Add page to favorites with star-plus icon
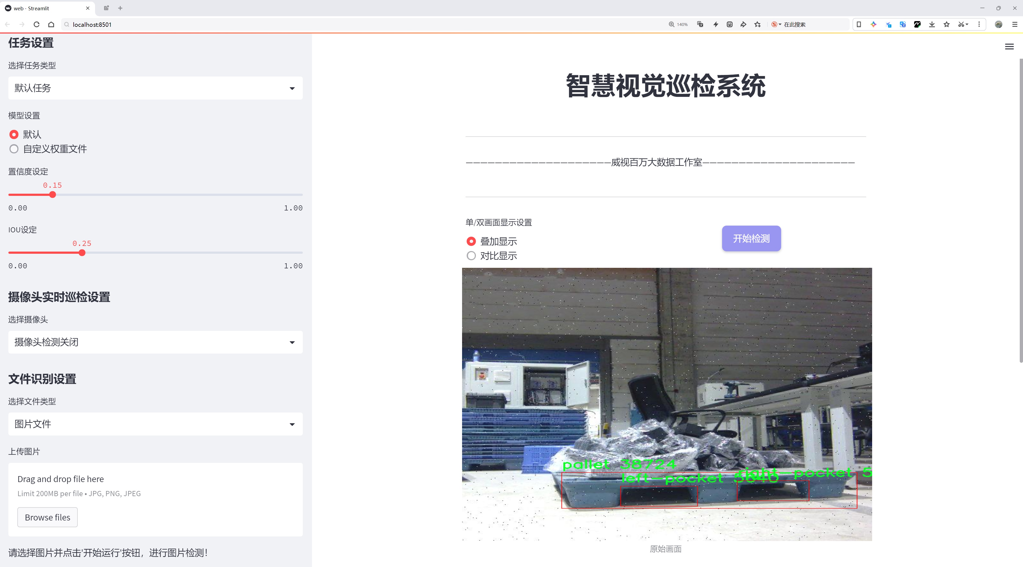 [758, 25]
